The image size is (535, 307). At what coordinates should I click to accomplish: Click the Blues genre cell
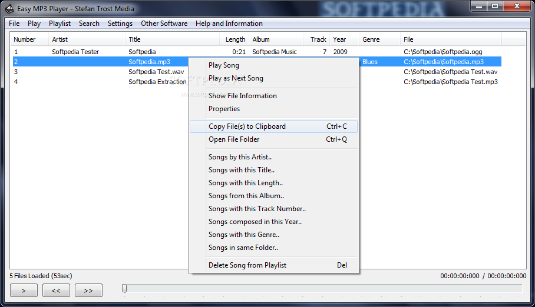370,62
